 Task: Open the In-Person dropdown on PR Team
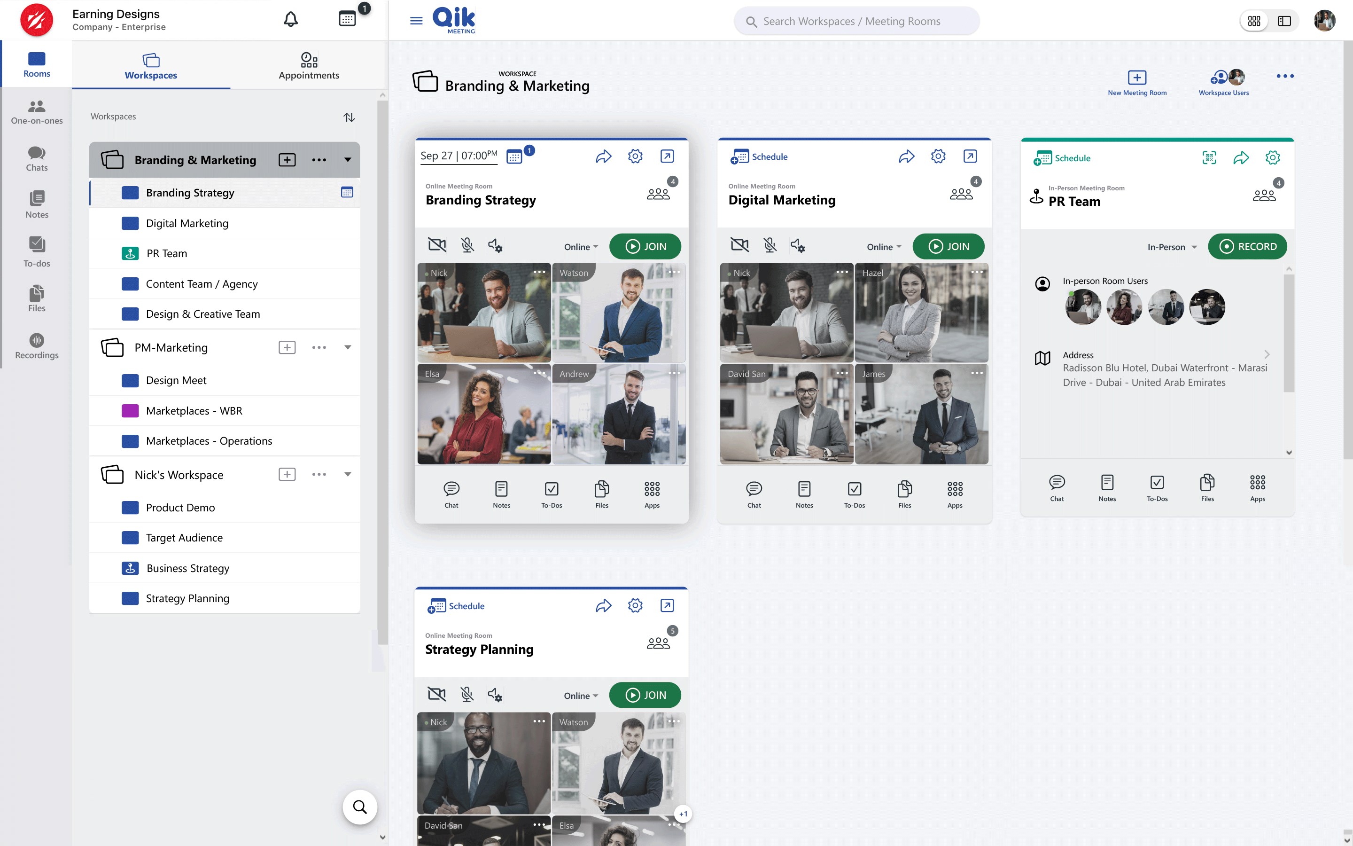(1171, 247)
